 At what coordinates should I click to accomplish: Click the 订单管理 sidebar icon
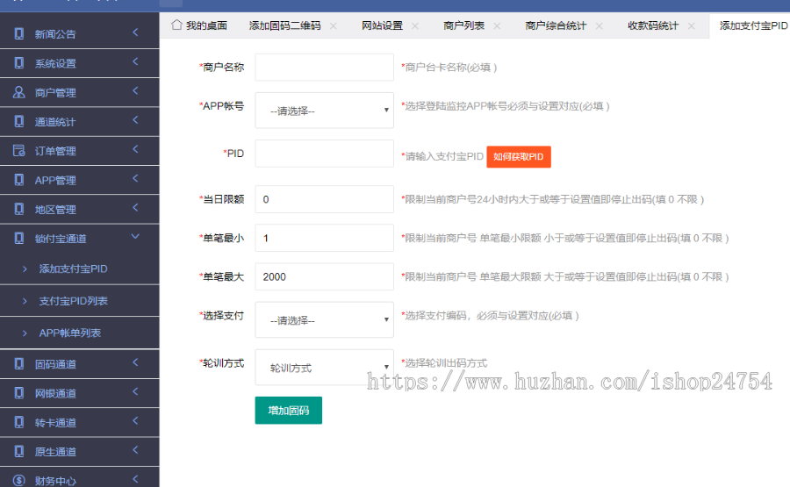[19, 151]
